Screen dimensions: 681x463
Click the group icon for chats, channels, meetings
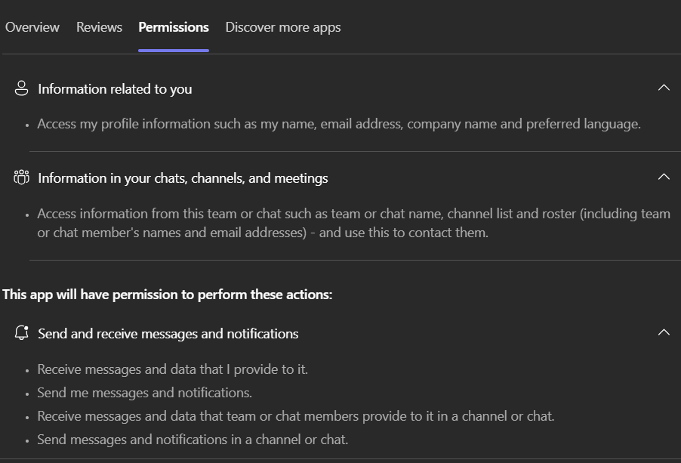pyautogui.click(x=21, y=177)
